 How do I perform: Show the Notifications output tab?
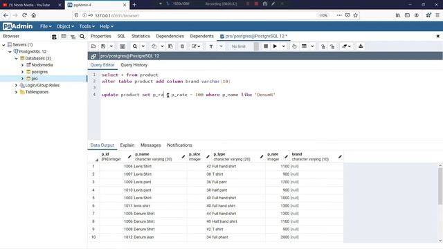click(180, 145)
